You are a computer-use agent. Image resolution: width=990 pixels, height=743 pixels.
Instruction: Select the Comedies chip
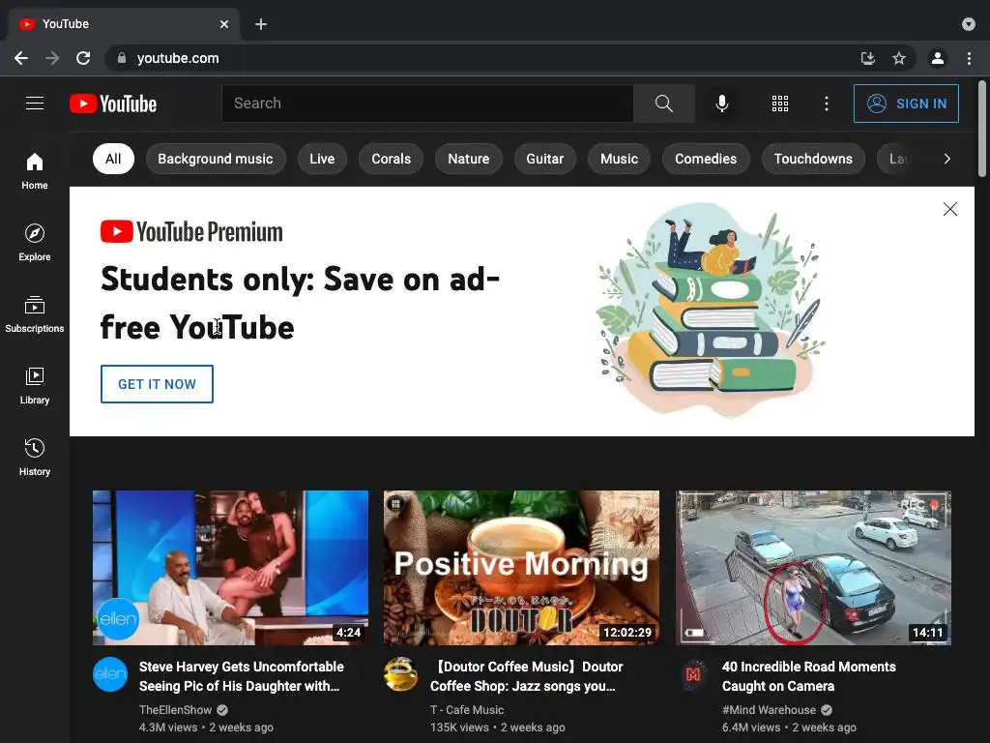point(706,159)
